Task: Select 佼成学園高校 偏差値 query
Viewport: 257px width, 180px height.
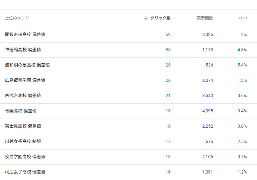Action: point(25,157)
